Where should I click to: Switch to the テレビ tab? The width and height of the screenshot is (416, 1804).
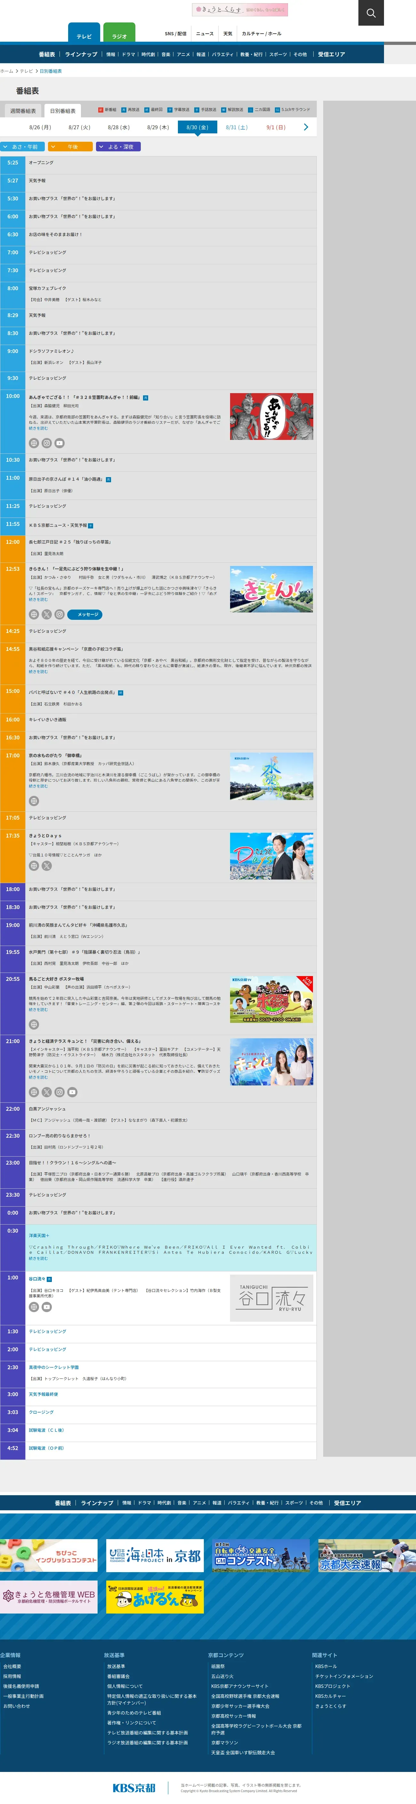(84, 33)
